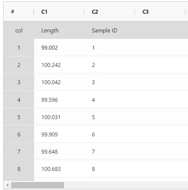Click the cell containing 100.242
This screenshot has width=188, height=190.
59,65
